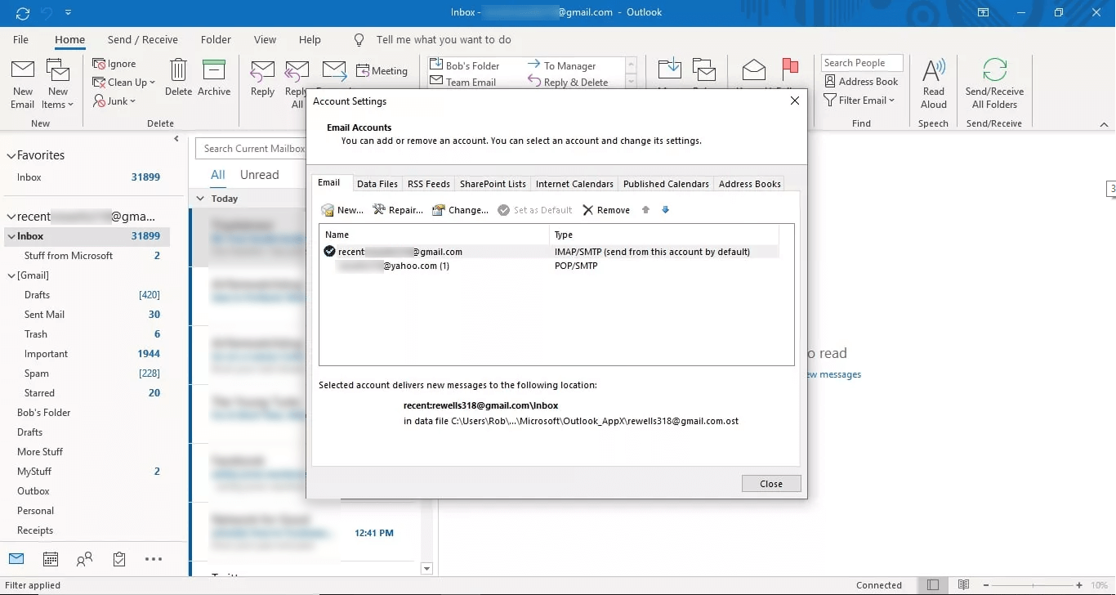
Task: Switch to the Mail view icon
Action: pos(16,559)
